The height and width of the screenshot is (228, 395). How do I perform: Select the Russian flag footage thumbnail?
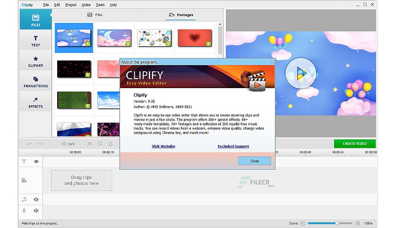(74, 130)
